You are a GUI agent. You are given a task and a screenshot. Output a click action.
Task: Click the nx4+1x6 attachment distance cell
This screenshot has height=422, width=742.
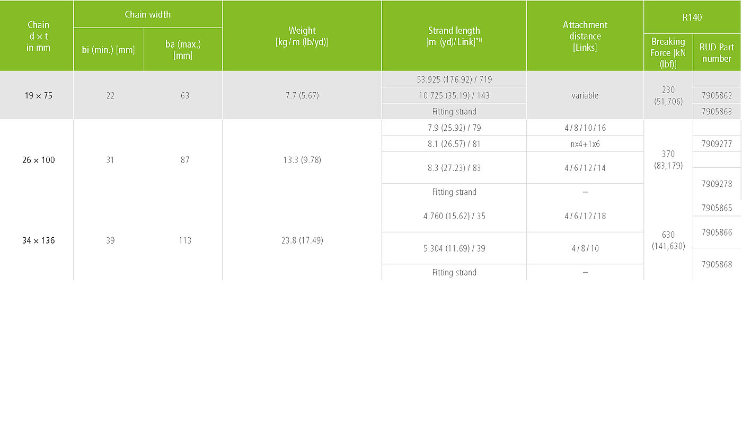coord(585,143)
